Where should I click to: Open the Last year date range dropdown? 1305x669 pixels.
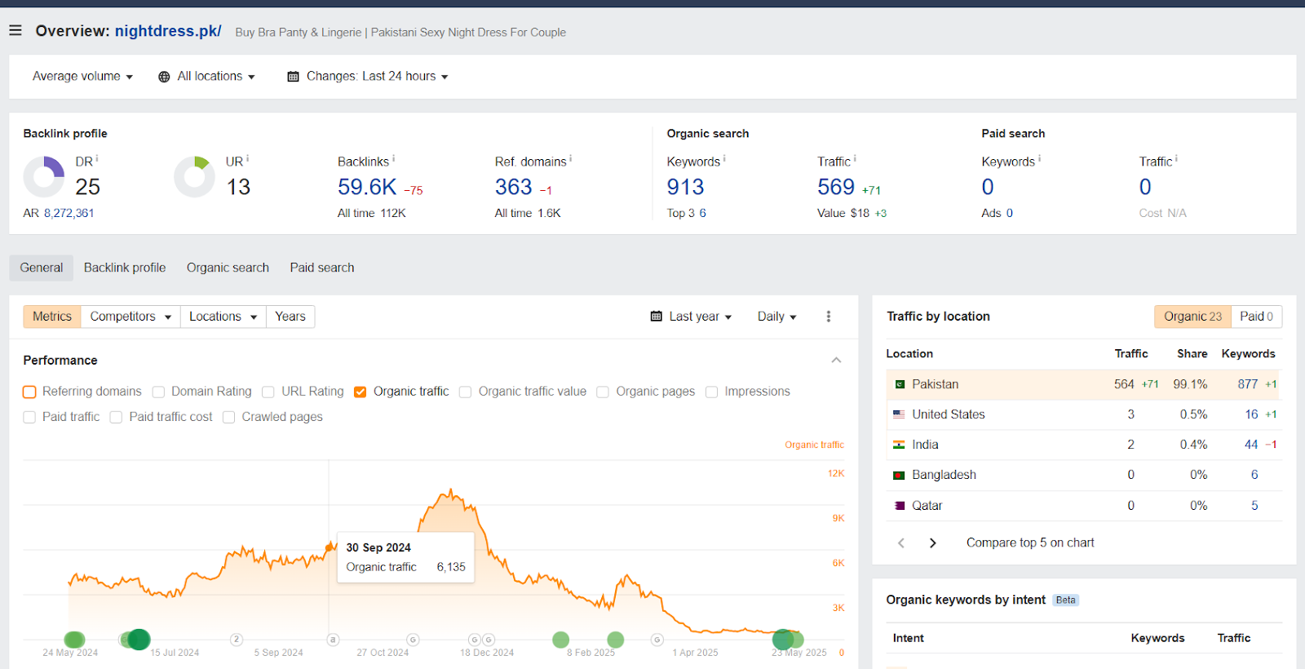pos(692,317)
